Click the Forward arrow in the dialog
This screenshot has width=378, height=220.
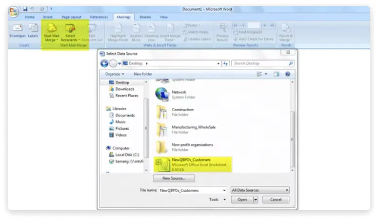113,63
